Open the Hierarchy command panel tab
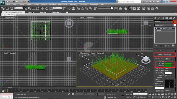The image size is (177, 99). click(163, 18)
